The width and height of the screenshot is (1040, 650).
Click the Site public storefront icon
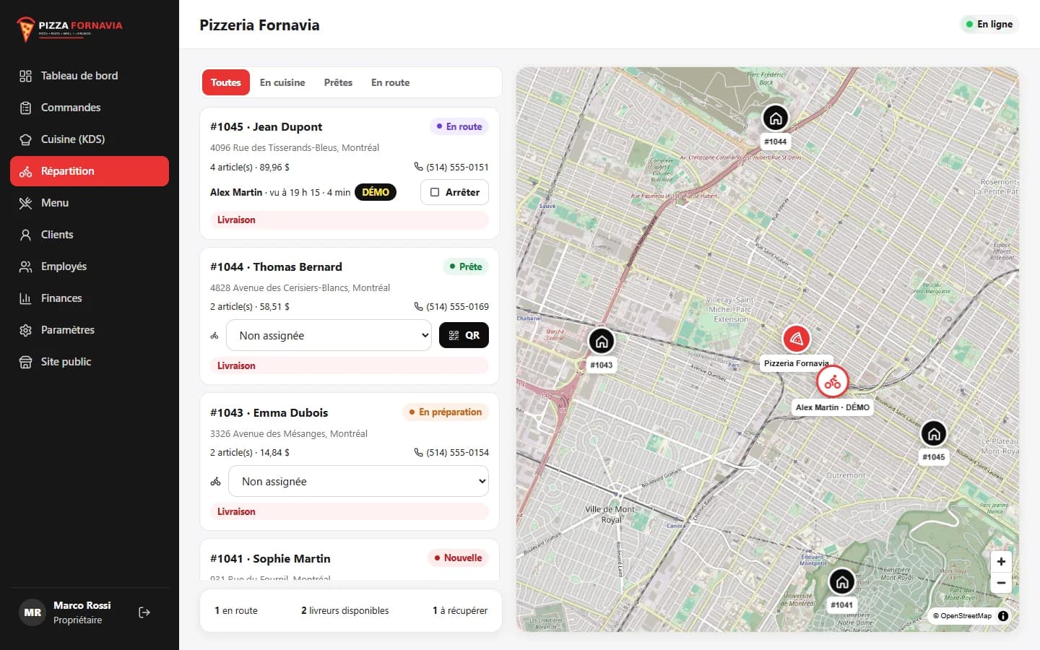point(25,362)
